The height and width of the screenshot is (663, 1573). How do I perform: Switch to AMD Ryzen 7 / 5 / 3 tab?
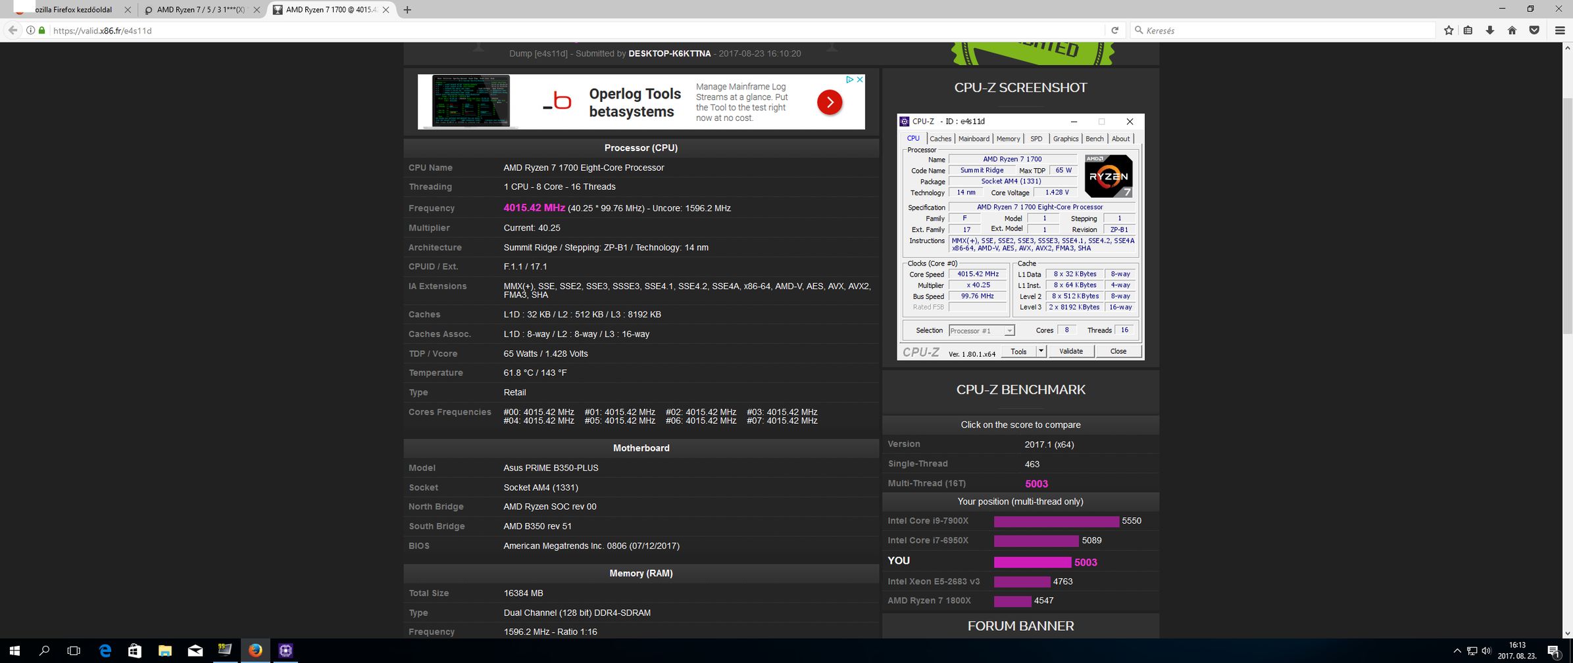(x=201, y=10)
